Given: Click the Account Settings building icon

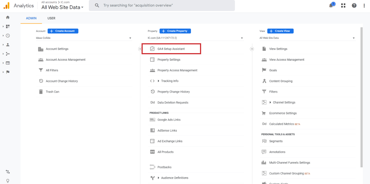Looking at the screenshot, I should [x=41, y=49].
